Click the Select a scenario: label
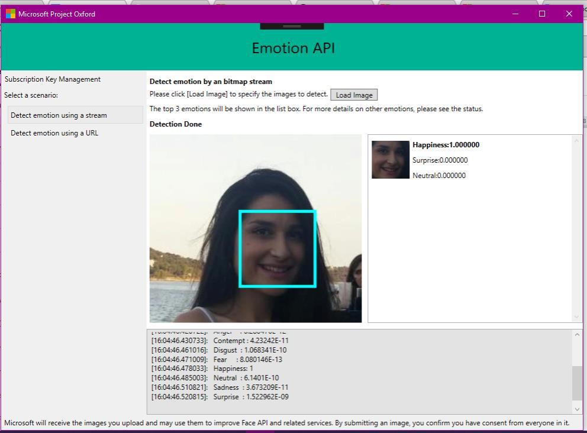This screenshot has height=433, width=587. click(x=31, y=95)
